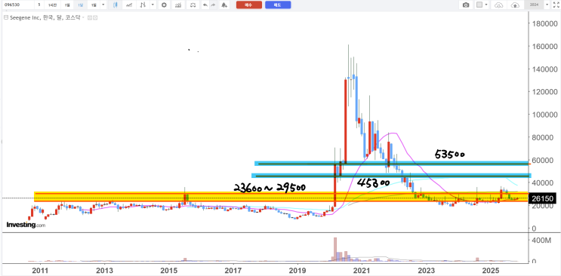Click the indicators bar-chart icon
561x276 pixels.
click(178, 5)
